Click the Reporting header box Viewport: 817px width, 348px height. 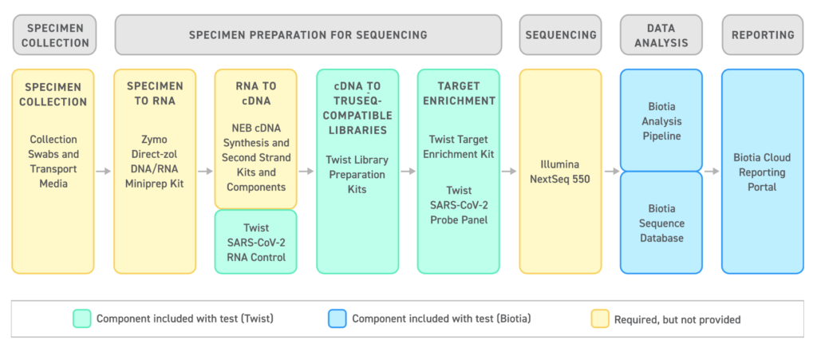point(763,34)
